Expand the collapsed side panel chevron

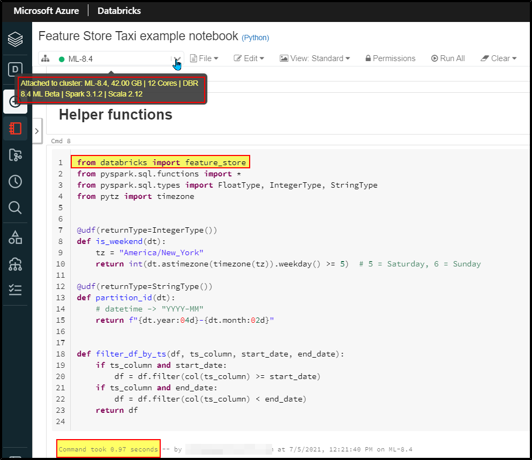click(37, 131)
